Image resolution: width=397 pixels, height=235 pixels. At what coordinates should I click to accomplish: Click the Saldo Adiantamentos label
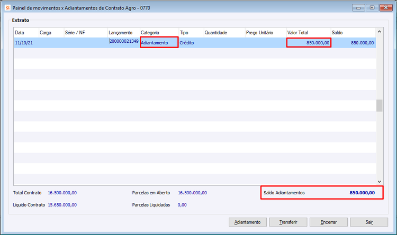click(x=284, y=193)
